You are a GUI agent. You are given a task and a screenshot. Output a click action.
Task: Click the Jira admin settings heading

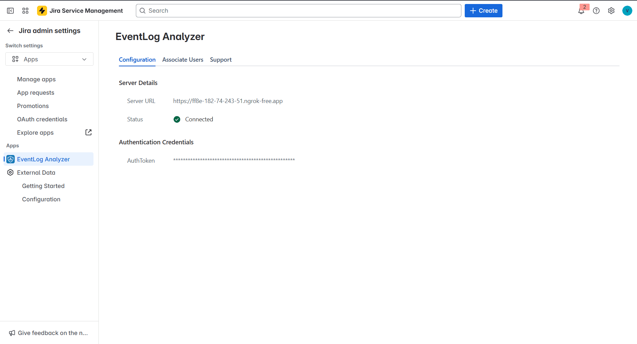click(x=49, y=31)
